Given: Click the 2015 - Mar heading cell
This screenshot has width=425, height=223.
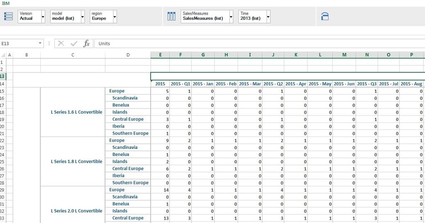Looking at the screenshot, I should click(x=250, y=84).
